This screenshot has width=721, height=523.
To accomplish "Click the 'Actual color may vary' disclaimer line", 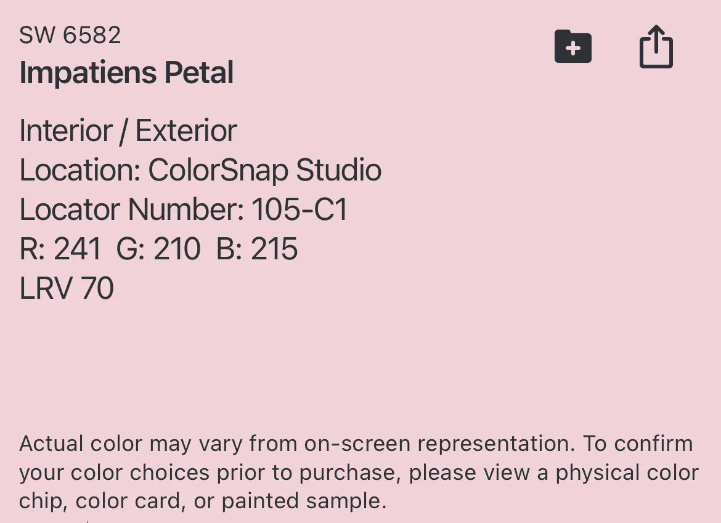I will tap(356, 444).
